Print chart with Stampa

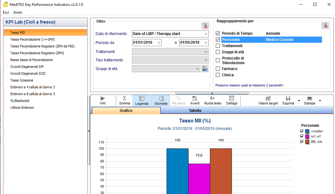coord(309,100)
